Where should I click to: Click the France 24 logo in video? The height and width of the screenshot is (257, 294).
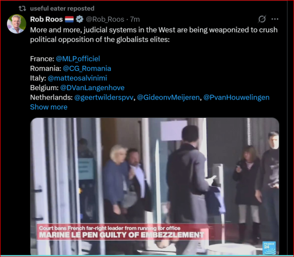(x=269, y=248)
